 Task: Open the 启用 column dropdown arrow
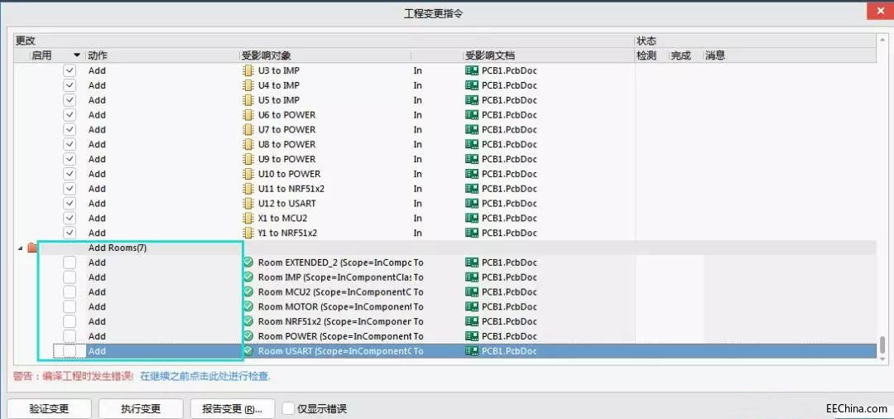(77, 55)
